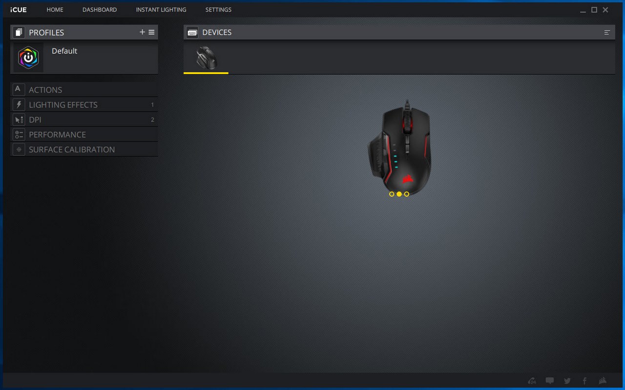Click the Profiles panel icon
Screen dimensions: 625x390
[x=19, y=32]
